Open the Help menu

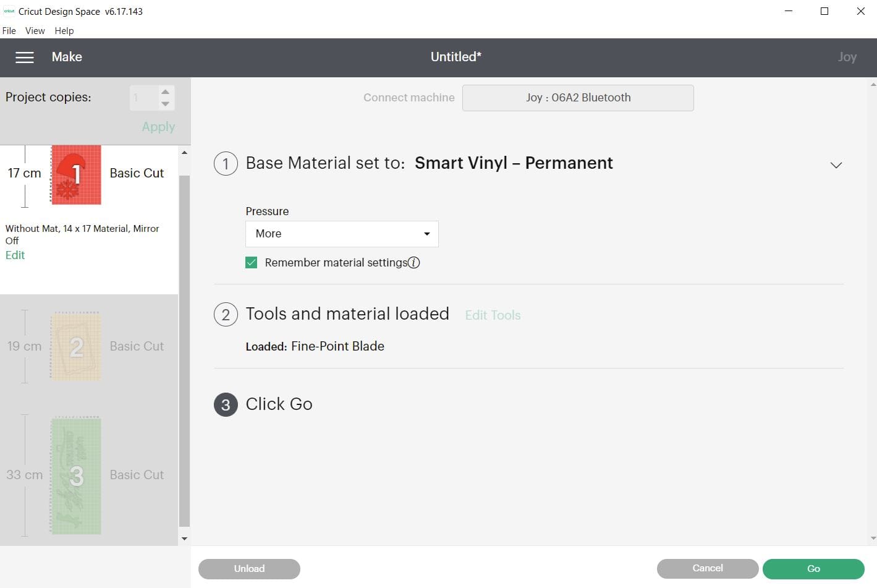pos(64,30)
